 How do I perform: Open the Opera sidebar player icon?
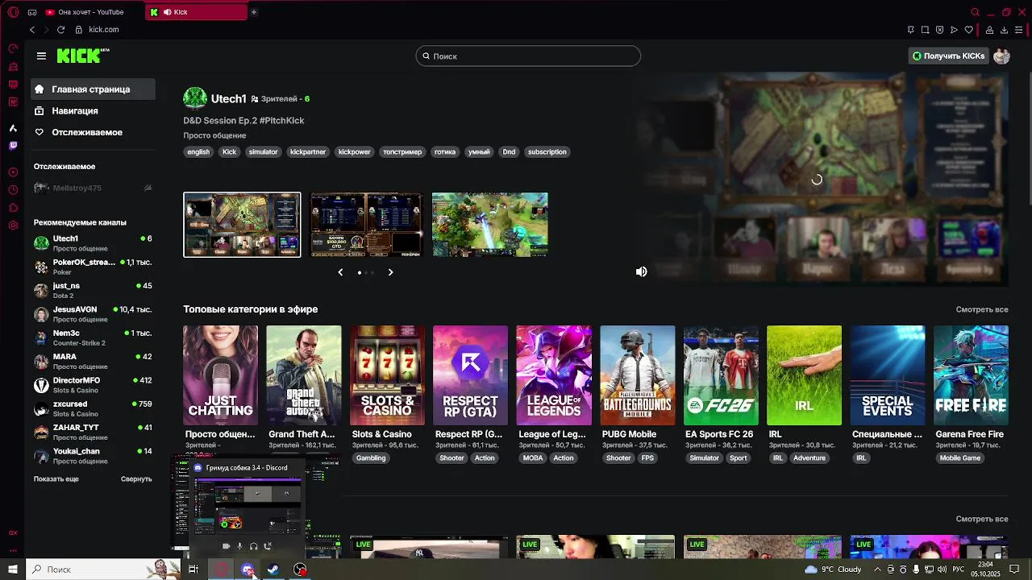13,172
